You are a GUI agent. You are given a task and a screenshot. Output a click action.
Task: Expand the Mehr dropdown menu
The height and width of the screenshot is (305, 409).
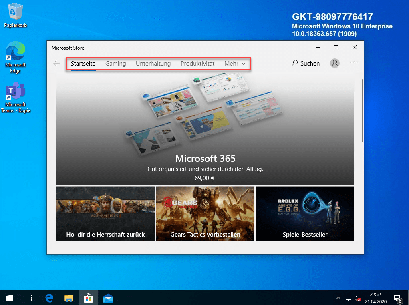tap(235, 64)
